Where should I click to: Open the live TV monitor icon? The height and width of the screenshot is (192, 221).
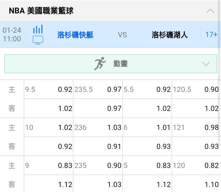[x=38, y=40]
